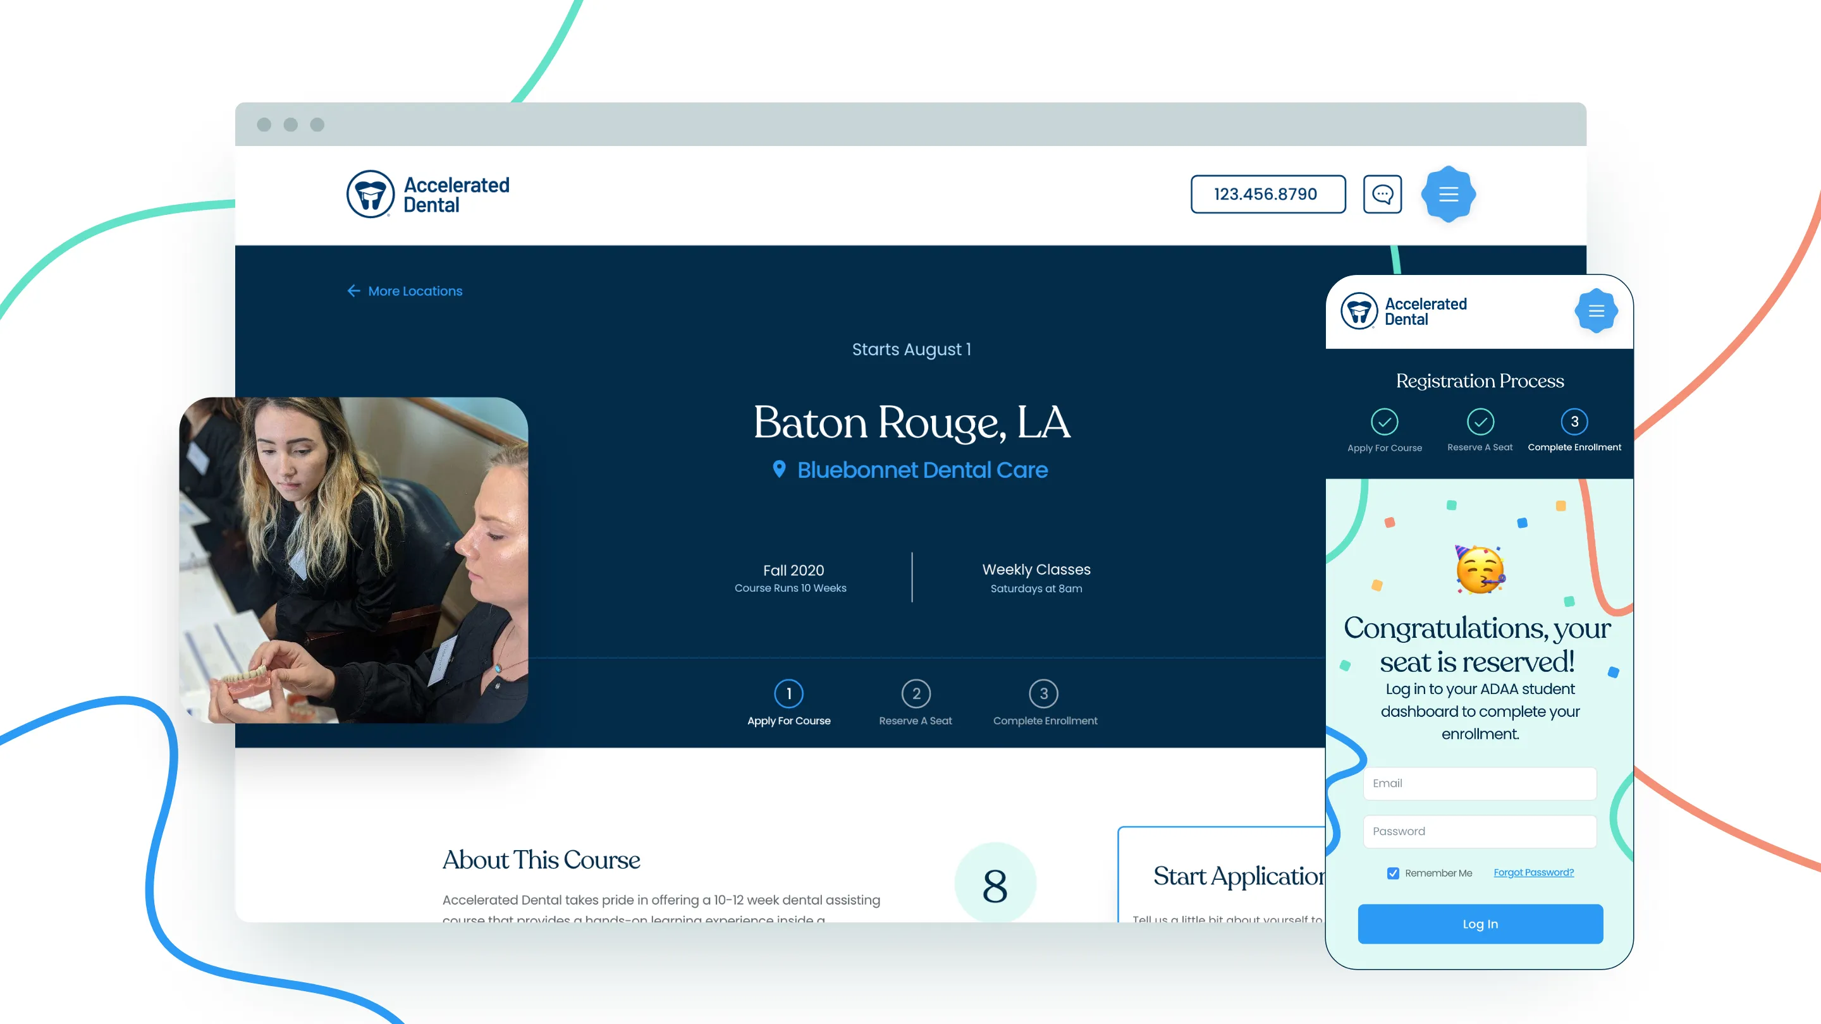Select step 2 Reserve A Seat on desktop
This screenshot has width=1821, height=1024.
pyautogui.click(x=916, y=693)
